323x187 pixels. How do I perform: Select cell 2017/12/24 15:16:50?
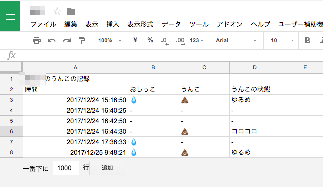click(x=75, y=100)
